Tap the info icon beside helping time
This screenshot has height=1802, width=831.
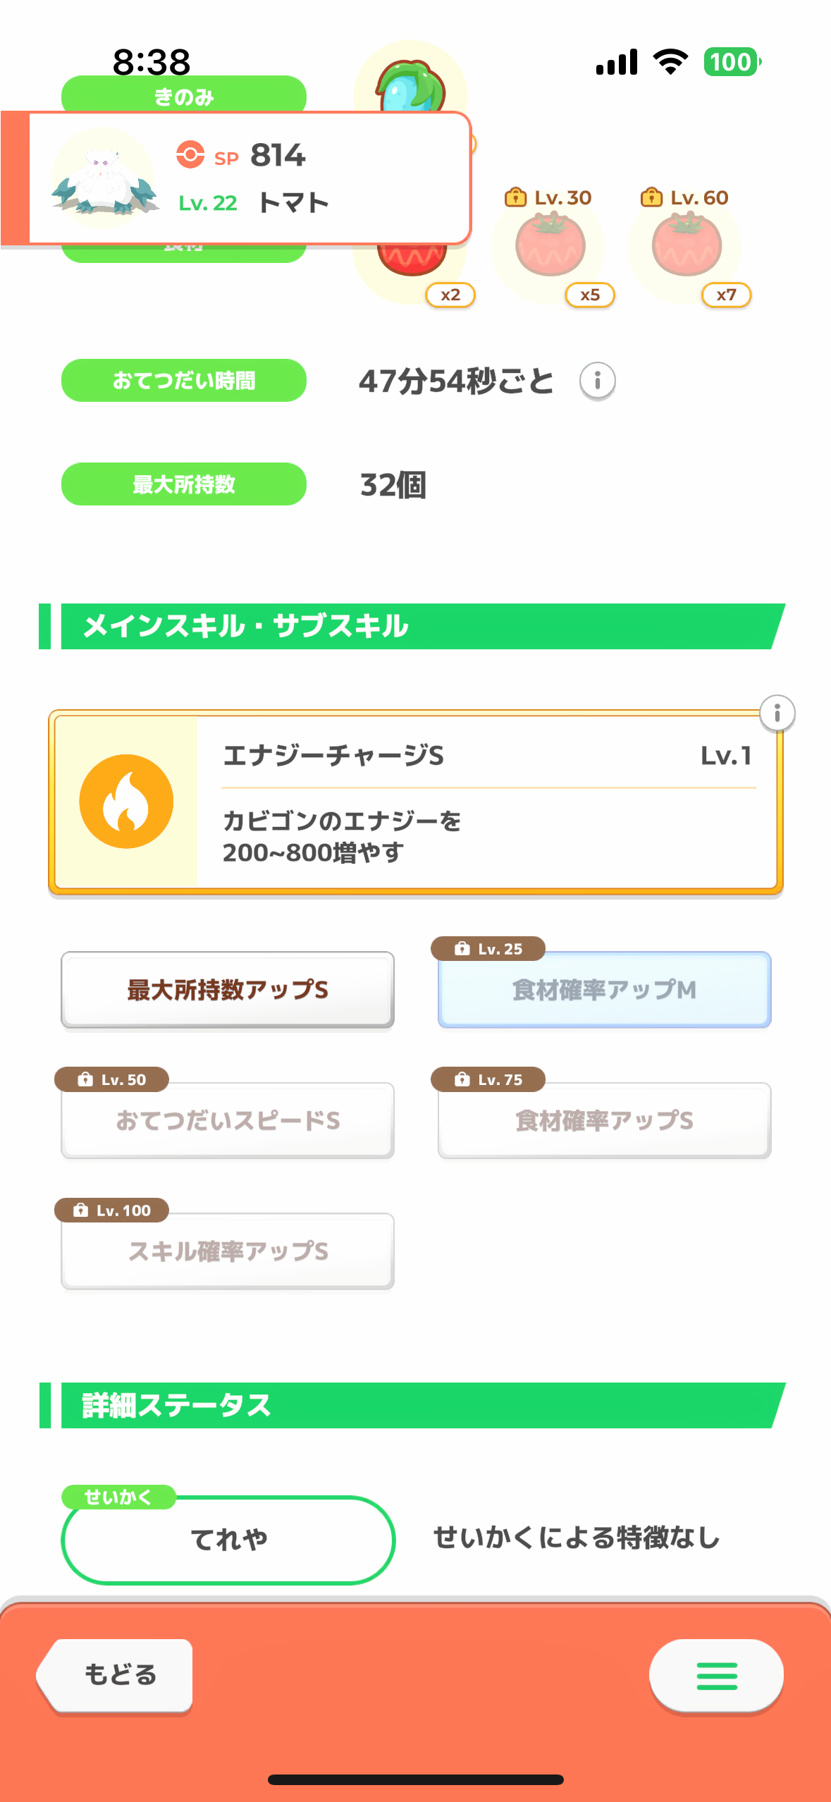click(x=597, y=381)
